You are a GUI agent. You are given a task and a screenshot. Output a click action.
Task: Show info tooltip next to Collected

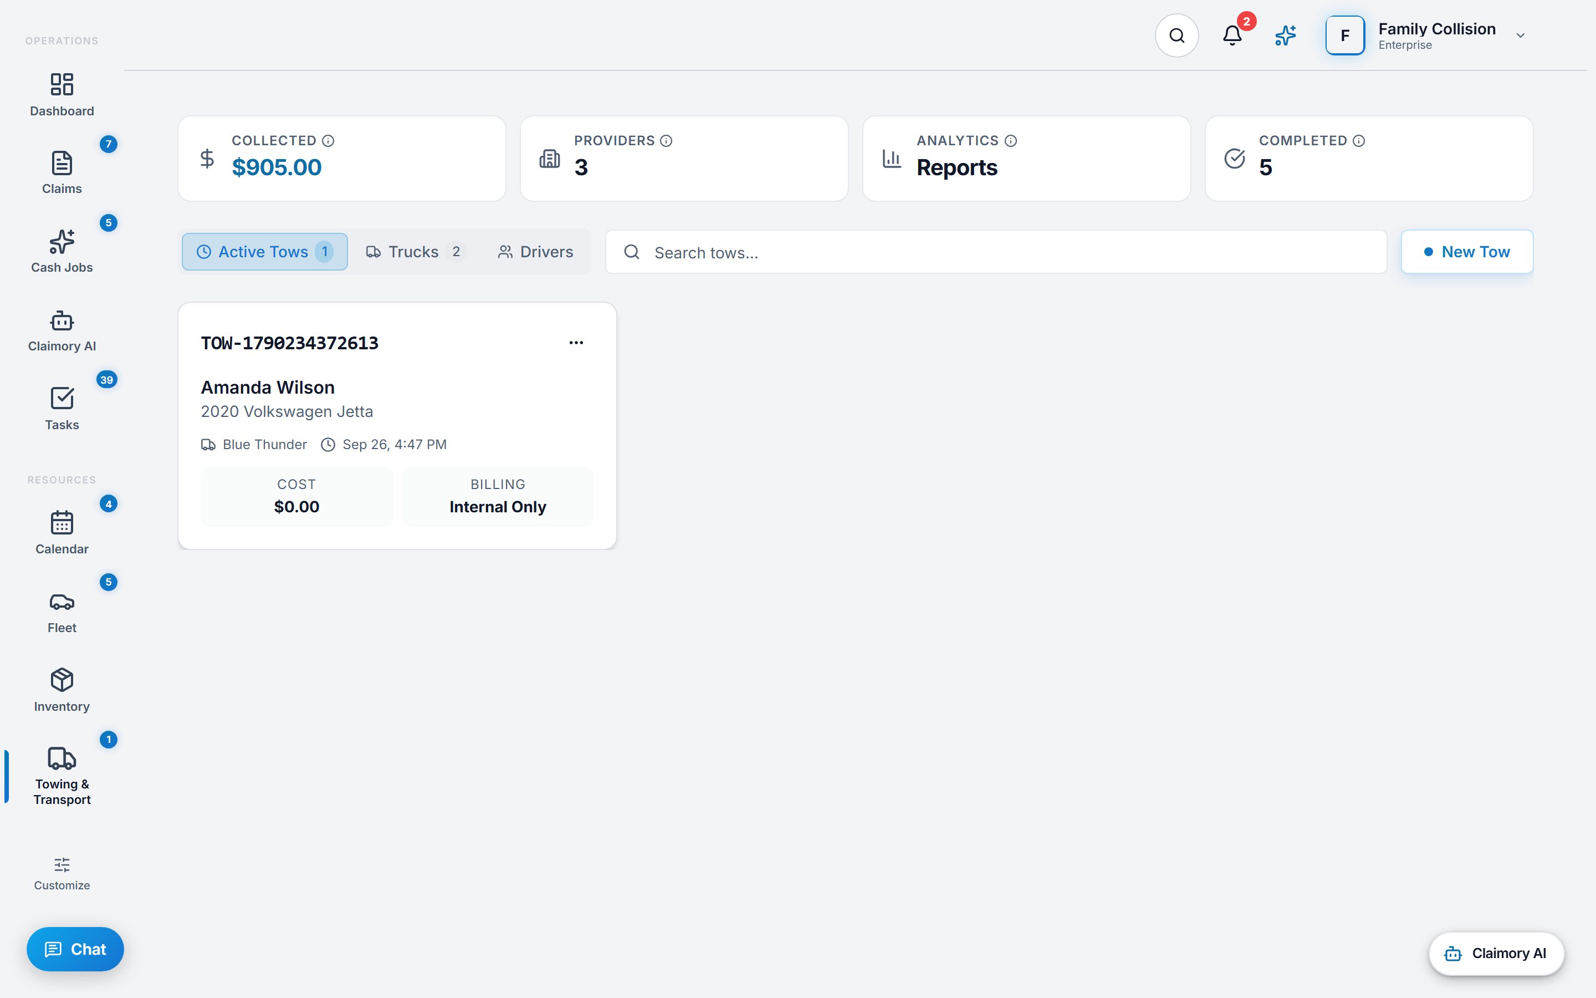coord(328,141)
